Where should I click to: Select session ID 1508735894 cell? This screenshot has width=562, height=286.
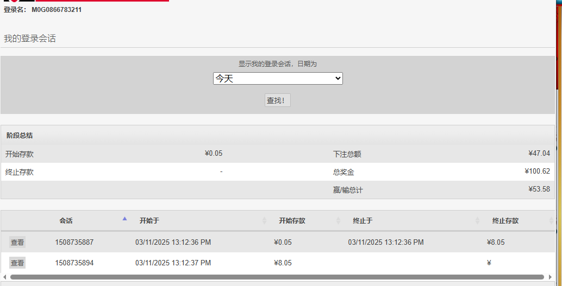pos(74,263)
